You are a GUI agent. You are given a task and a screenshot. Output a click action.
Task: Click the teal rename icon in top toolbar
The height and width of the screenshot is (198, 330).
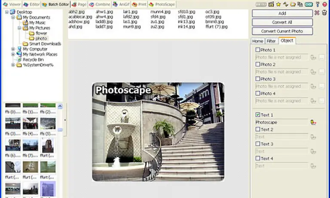[x=309, y=4]
